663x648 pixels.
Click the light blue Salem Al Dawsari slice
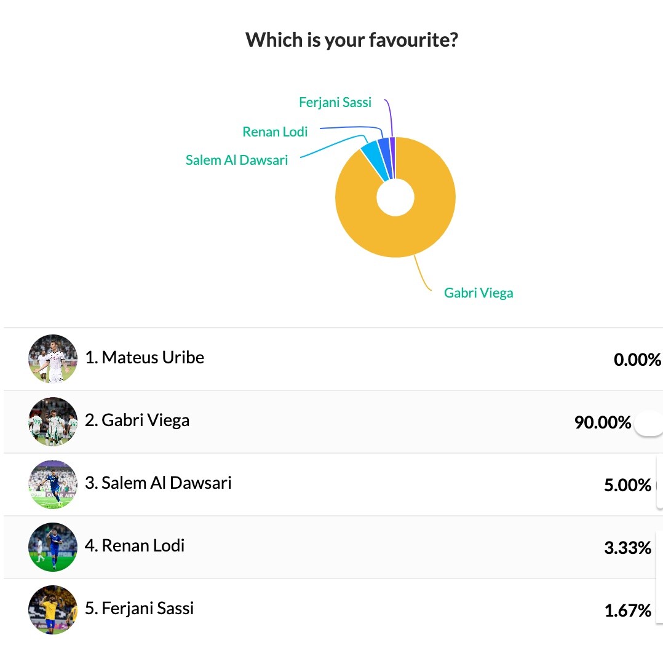[x=371, y=153]
